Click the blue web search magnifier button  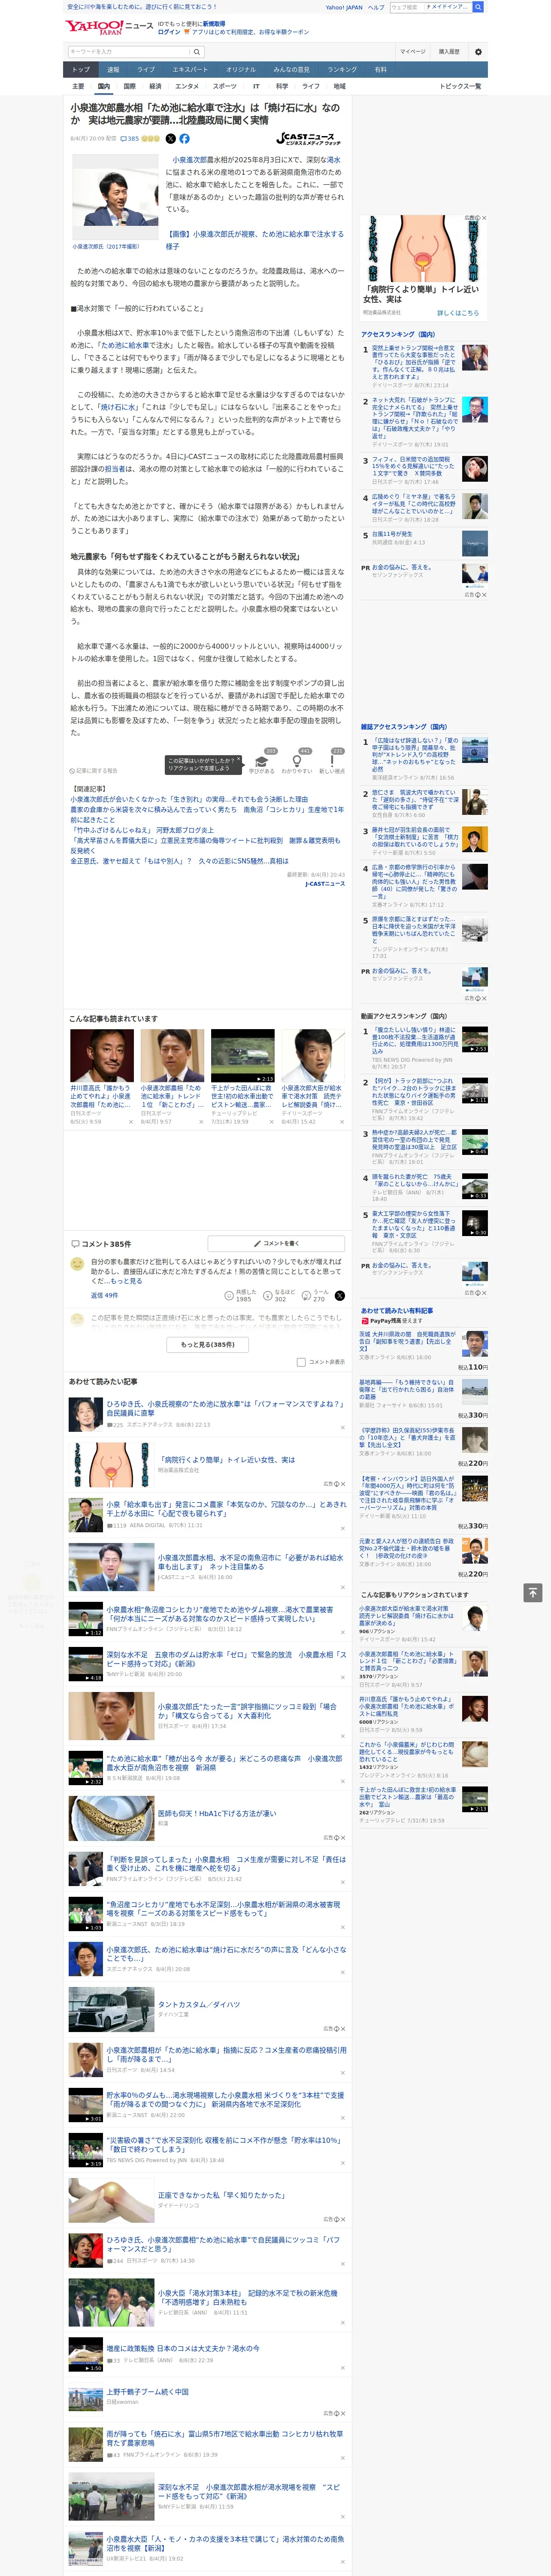coord(478,7)
